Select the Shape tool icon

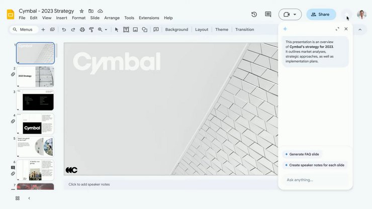pos(144,30)
